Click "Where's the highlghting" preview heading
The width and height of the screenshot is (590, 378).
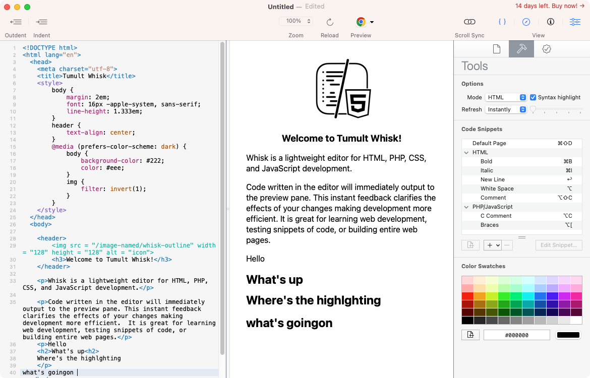click(314, 300)
